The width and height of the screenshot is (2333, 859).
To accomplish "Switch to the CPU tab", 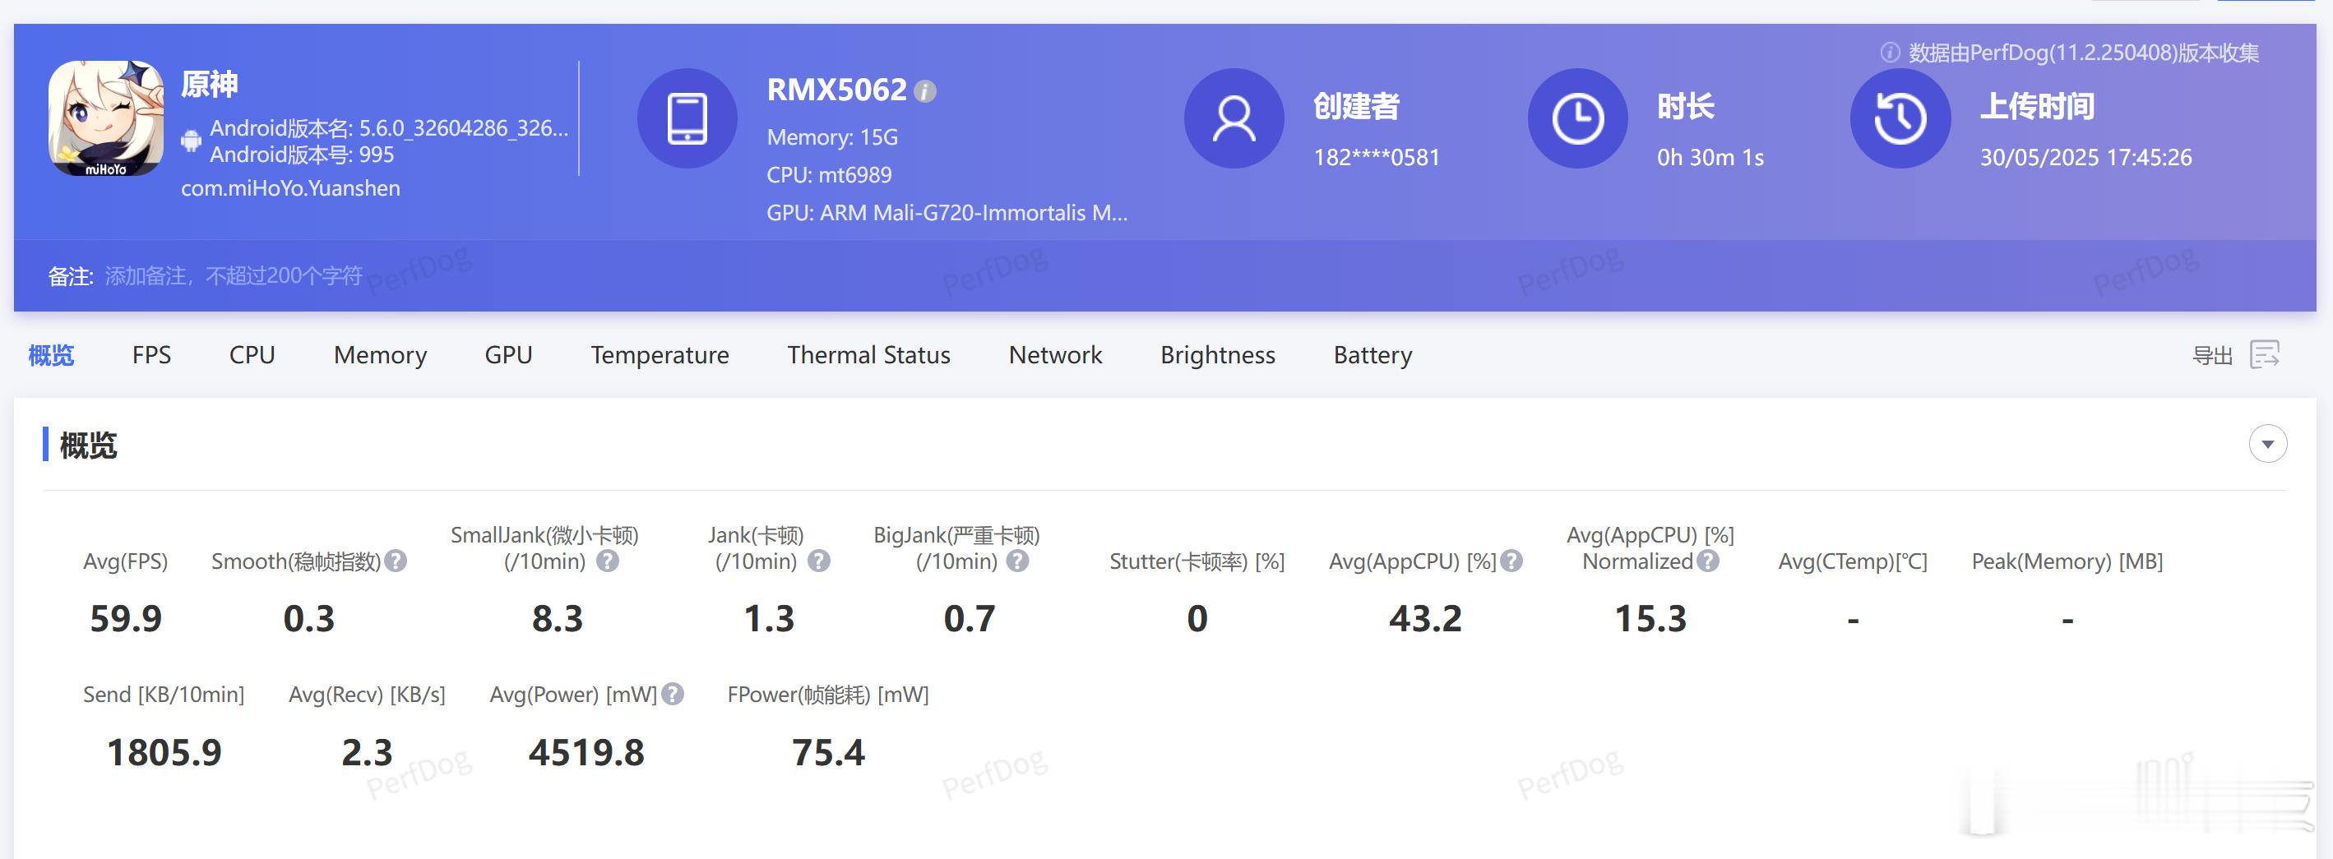I will pyautogui.click(x=252, y=355).
